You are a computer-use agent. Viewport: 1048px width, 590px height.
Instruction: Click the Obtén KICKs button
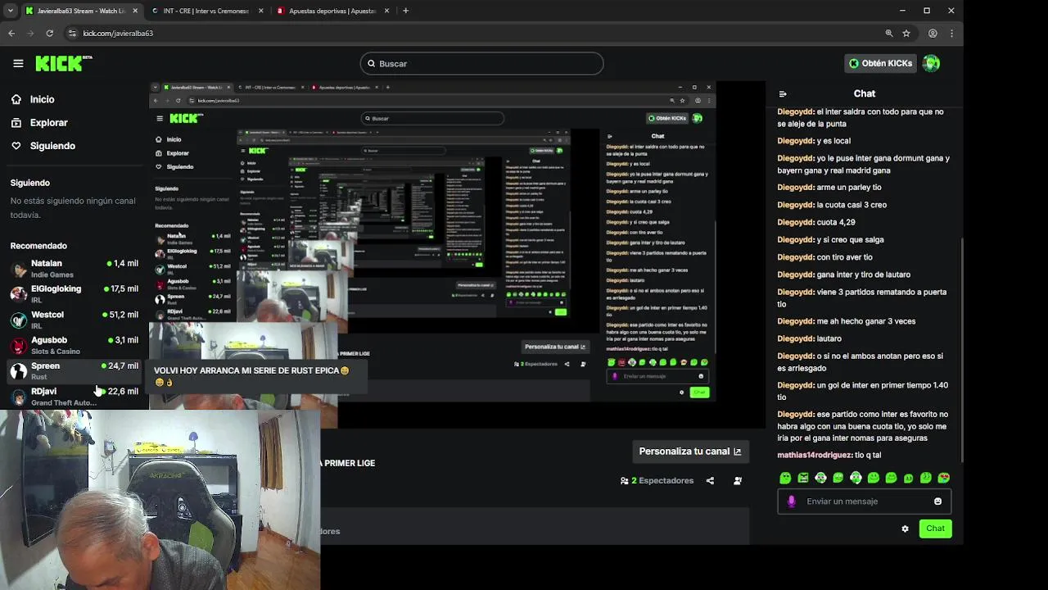click(880, 63)
